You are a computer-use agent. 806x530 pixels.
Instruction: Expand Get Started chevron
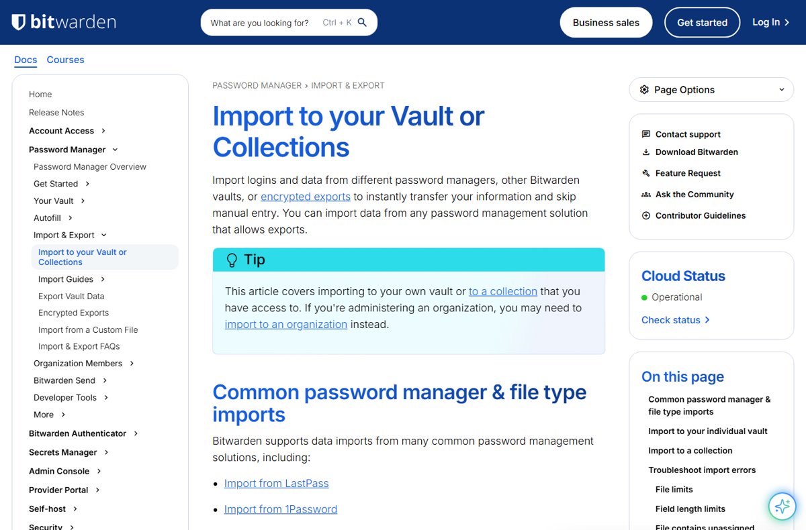pyautogui.click(x=87, y=184)
